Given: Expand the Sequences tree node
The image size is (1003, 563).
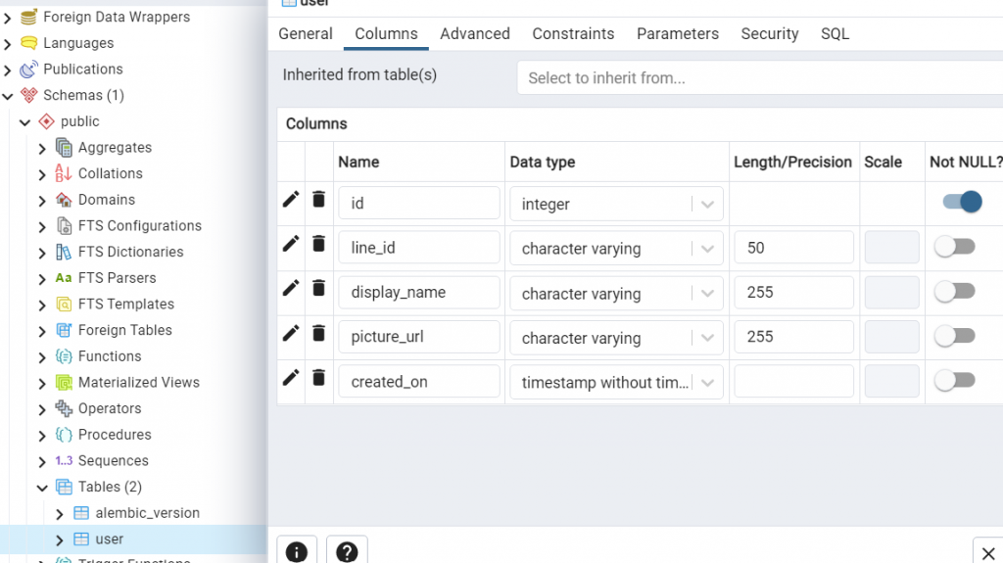Looking at the screenshot, I should click(42, 461).
